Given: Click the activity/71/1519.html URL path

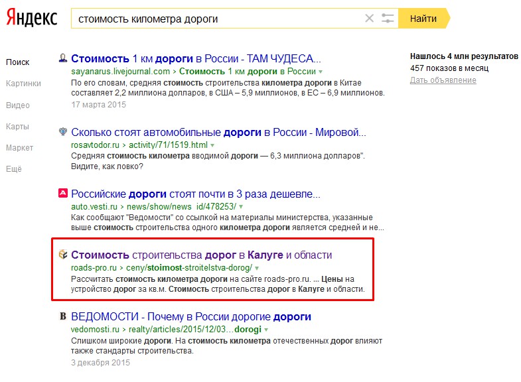Looking at the screenshot, I should pyautogui.click(x=168, y=145).
